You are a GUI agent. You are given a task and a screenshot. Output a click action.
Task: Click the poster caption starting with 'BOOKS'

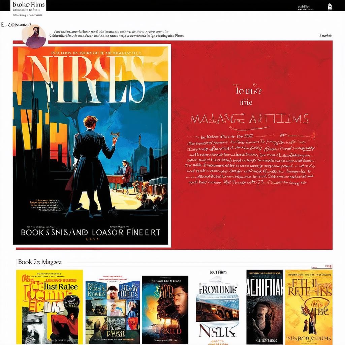[x=90, y=232]
